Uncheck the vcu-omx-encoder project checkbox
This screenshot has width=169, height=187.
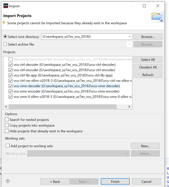click(x=11, y=91)
